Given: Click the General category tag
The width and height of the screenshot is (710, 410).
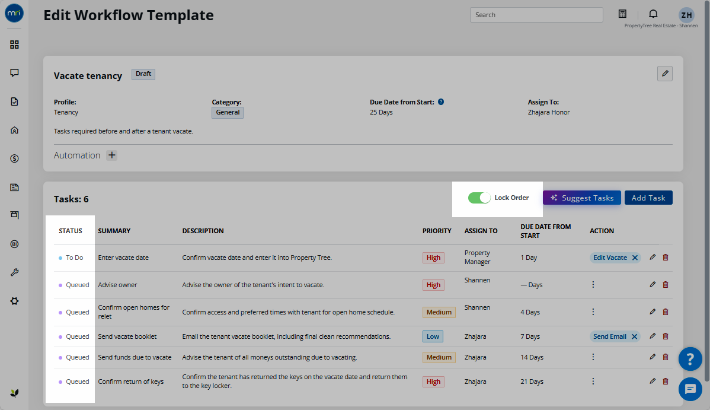Looking at the screenshot, I should tap(228, 113).
